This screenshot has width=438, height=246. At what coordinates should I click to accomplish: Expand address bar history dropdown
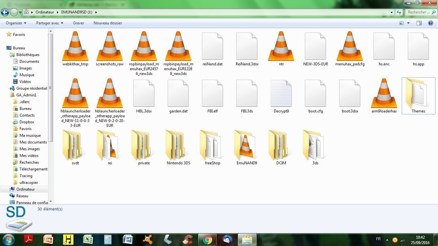[392, 12]
